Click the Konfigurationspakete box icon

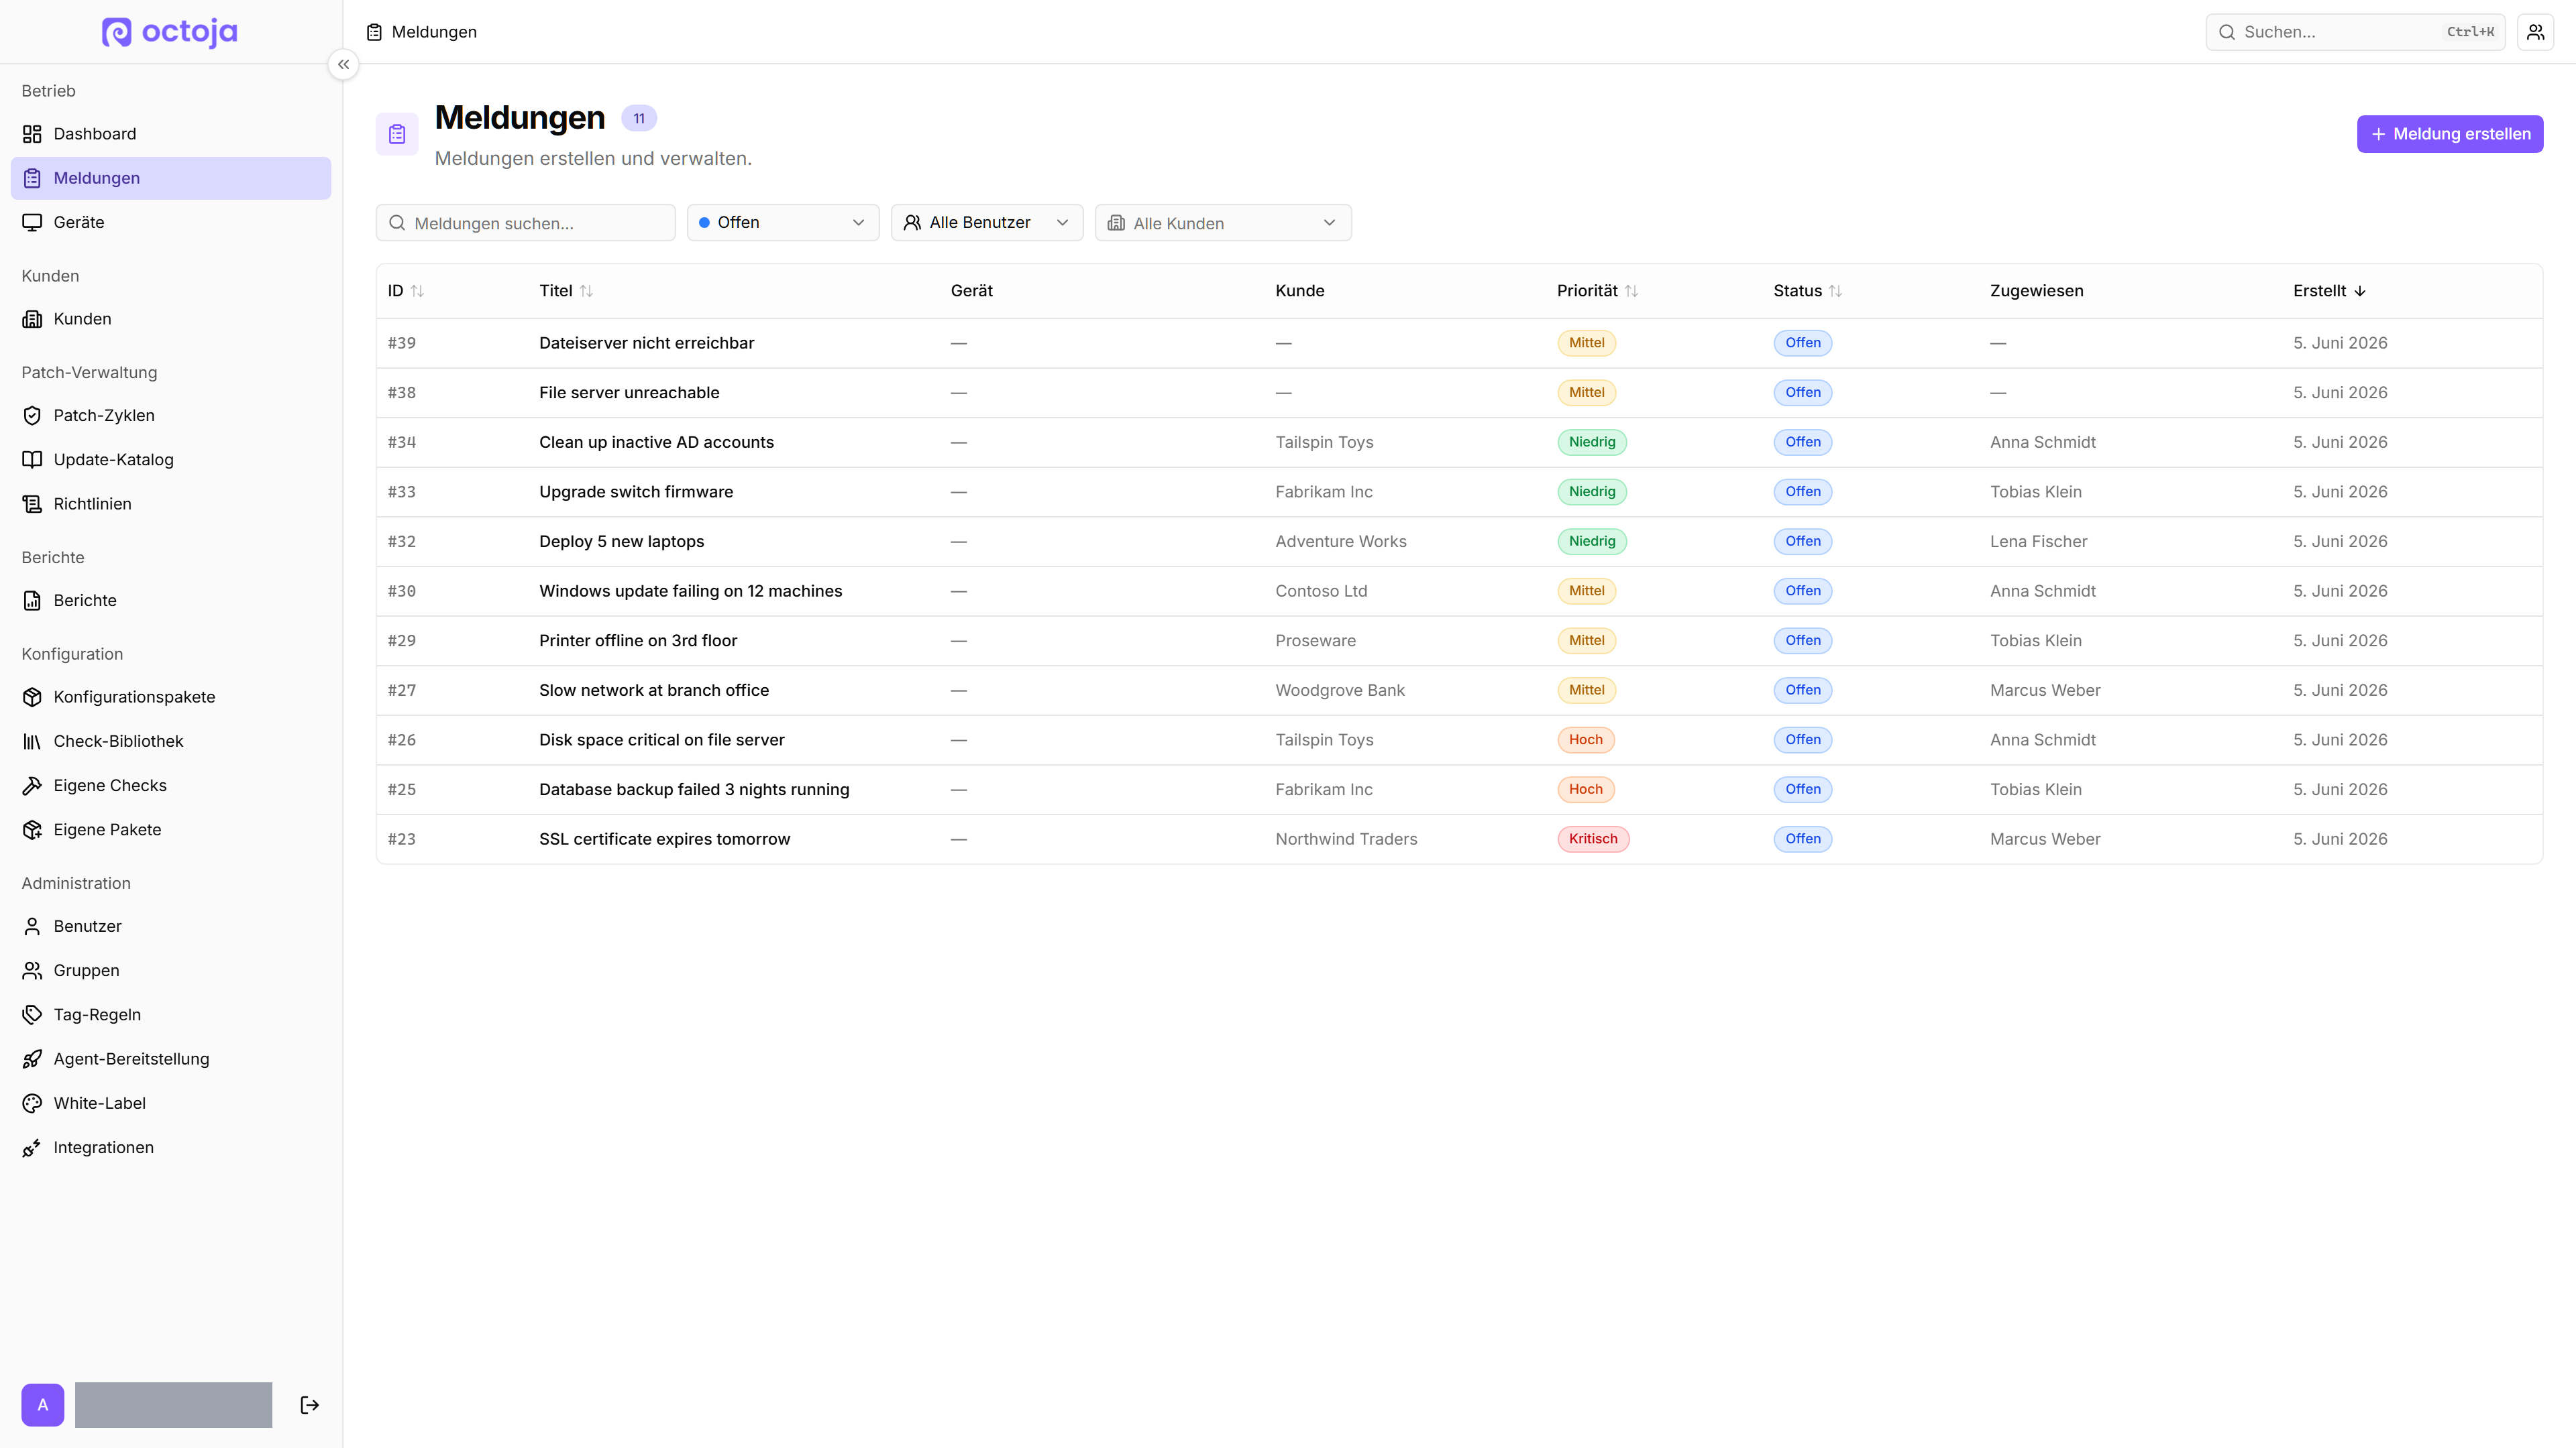(32, 697)
